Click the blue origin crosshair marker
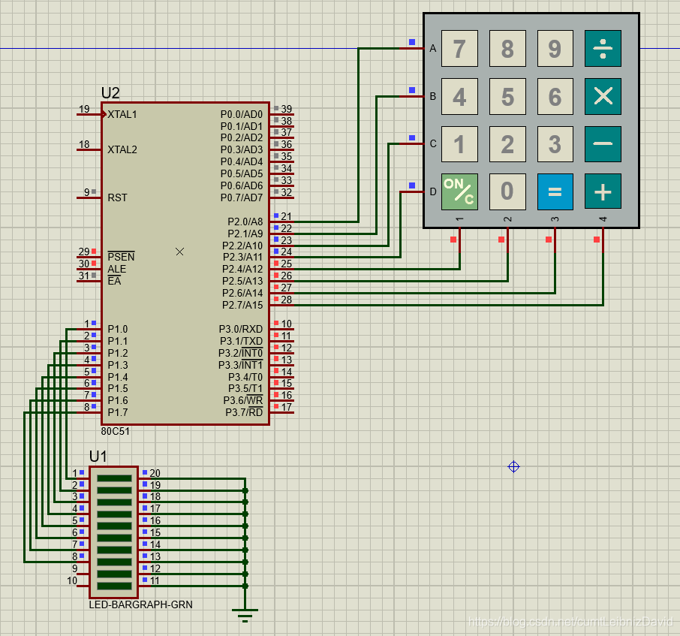The height and width of the screenshot is (636, 680). point(513,467)
